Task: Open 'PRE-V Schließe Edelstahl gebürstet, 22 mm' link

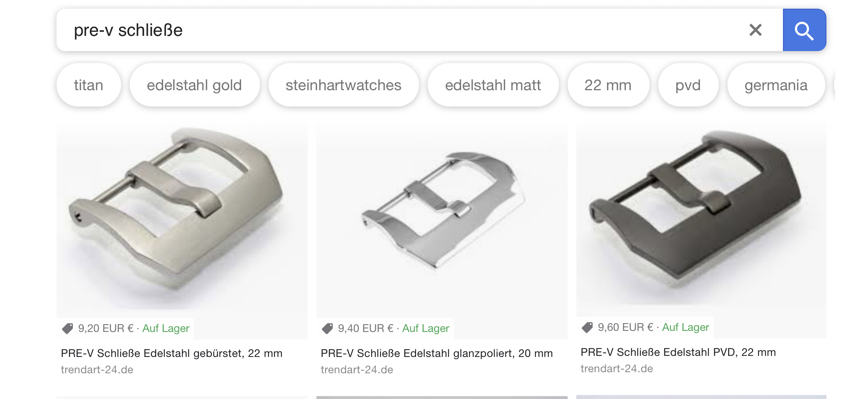Action: pyautogui.click(x=171, y=353)
